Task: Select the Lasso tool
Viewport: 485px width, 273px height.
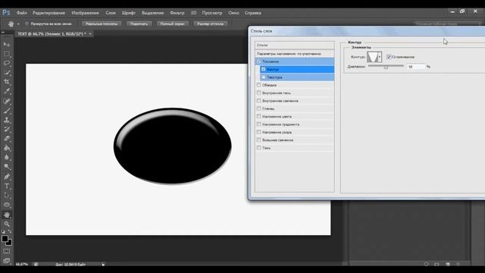Action: pos(7,63)
